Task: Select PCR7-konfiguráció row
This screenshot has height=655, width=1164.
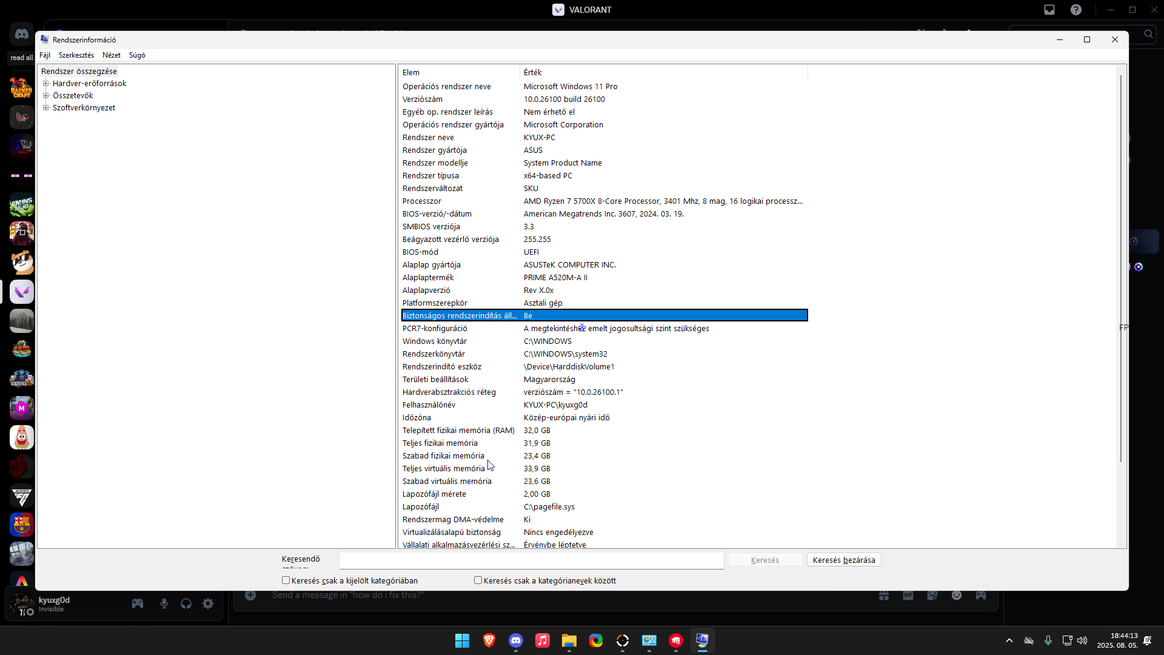Action: click(x=604, y=329)
